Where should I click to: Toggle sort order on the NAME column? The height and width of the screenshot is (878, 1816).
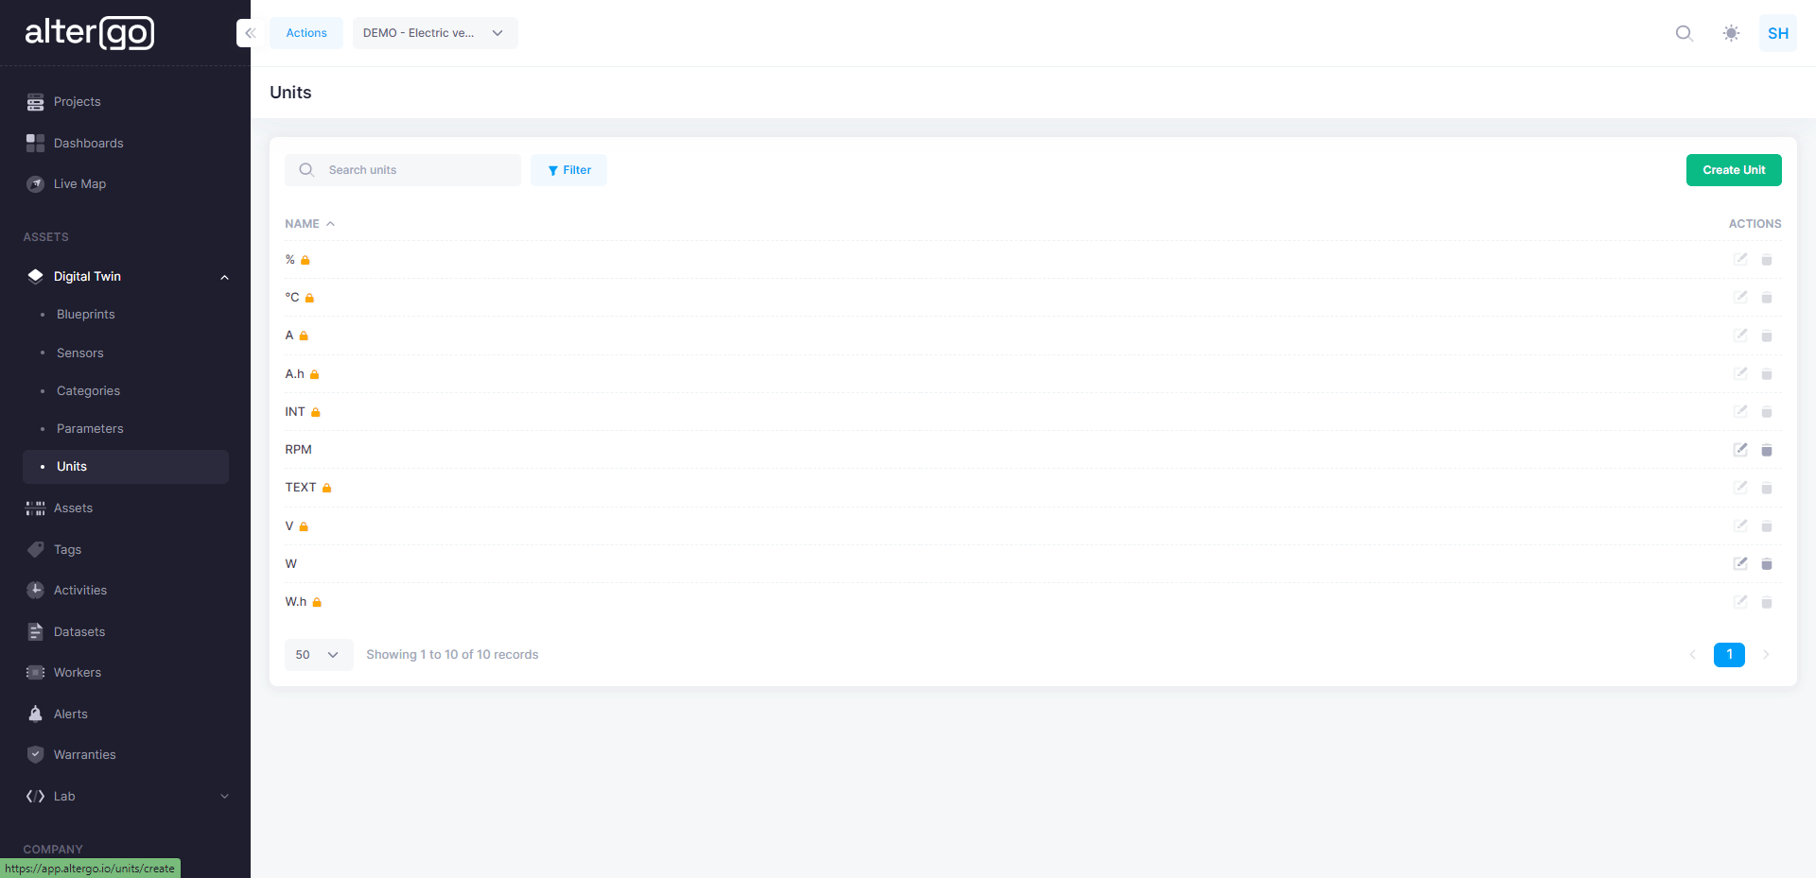pos(309,223)
